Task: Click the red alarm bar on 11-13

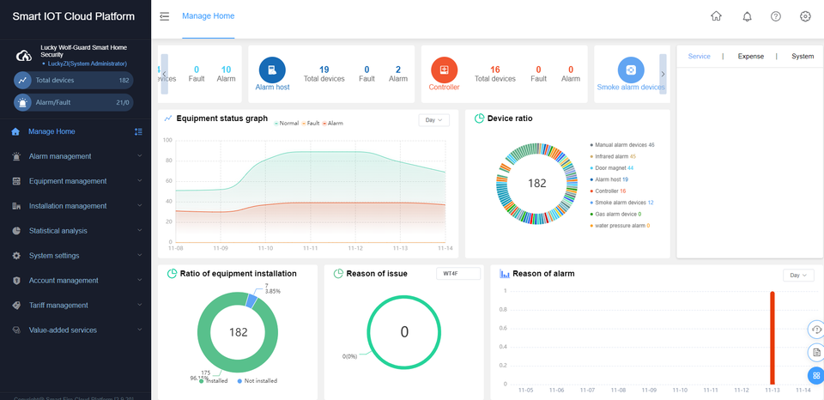Action: pyautogui.click(x=772, y=338)
